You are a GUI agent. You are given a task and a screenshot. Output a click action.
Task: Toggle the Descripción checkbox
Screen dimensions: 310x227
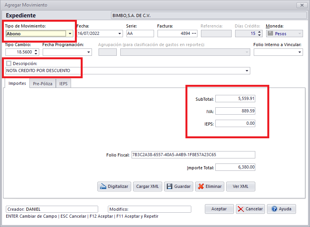point(9,64)
